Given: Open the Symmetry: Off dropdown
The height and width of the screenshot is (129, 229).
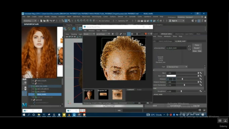Looking at the screenshot, I should (x=124, y=21).
